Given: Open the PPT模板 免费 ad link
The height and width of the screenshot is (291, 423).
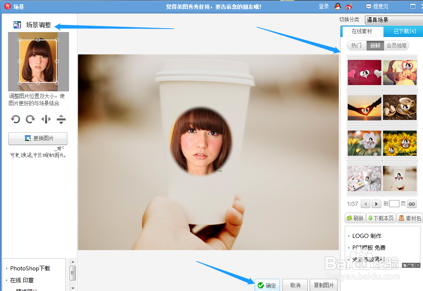Looking at the screenshot, I should pyautogui.click(x=369, y=248).
